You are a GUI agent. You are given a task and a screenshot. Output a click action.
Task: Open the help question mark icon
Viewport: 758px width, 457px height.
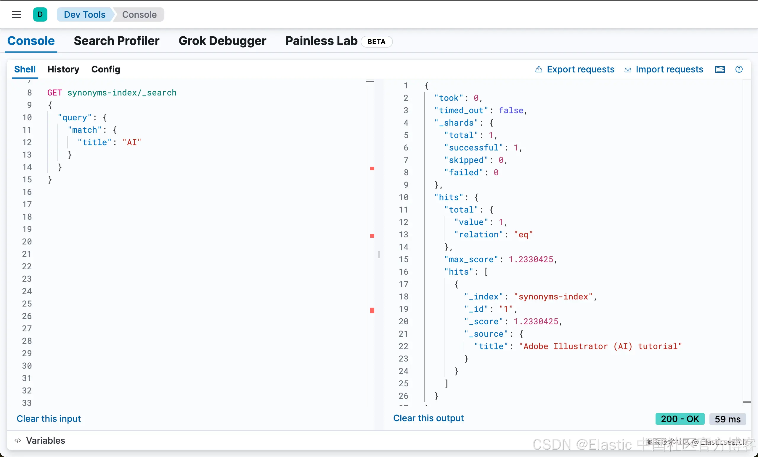click(739, 69)
